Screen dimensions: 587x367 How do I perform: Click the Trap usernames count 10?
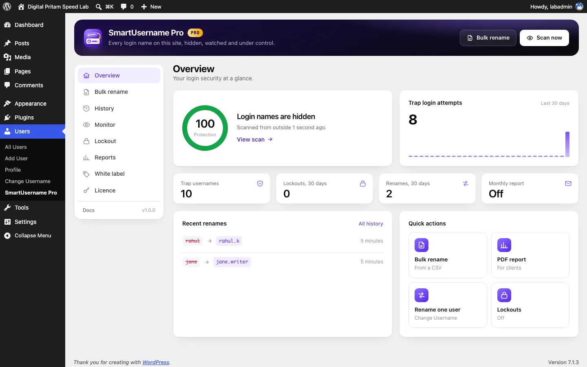click(x=186, y=194)
